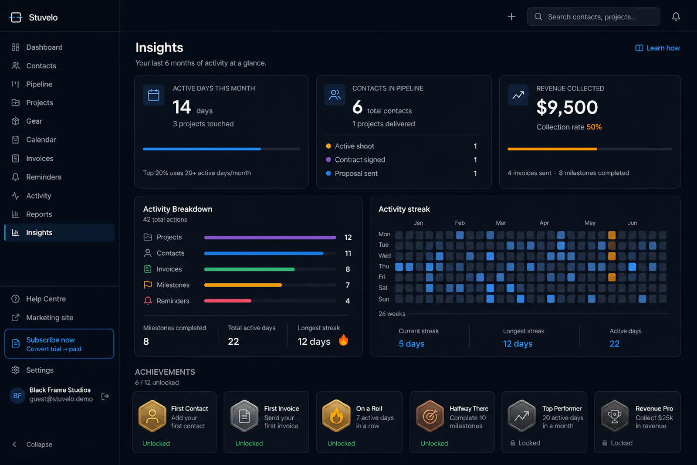Viewport: 697px width, 465px height.
Task: Click the Revenue Pro trophy badge
Action: point(615,416)
